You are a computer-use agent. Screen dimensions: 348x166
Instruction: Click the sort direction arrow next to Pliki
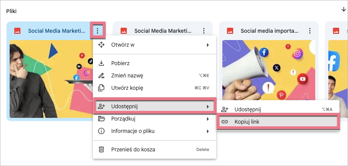tap(343, 10)
